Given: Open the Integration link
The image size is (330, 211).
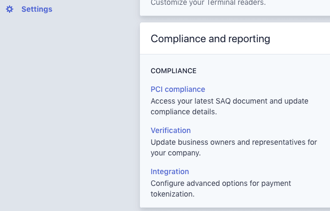Looking at the screenshot, I should [x=170, y=171].
